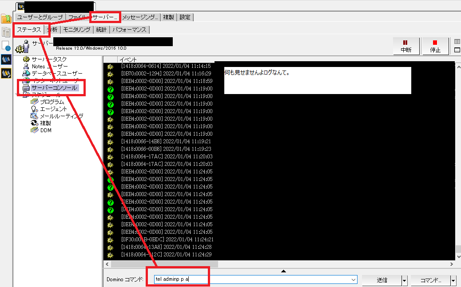Focus the Domino コマンド input field
Viewport: 461px width, 287px height.
point(255,279)
